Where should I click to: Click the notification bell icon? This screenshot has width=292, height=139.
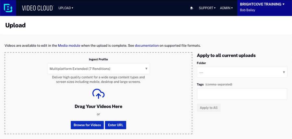[x=192, y=8]
